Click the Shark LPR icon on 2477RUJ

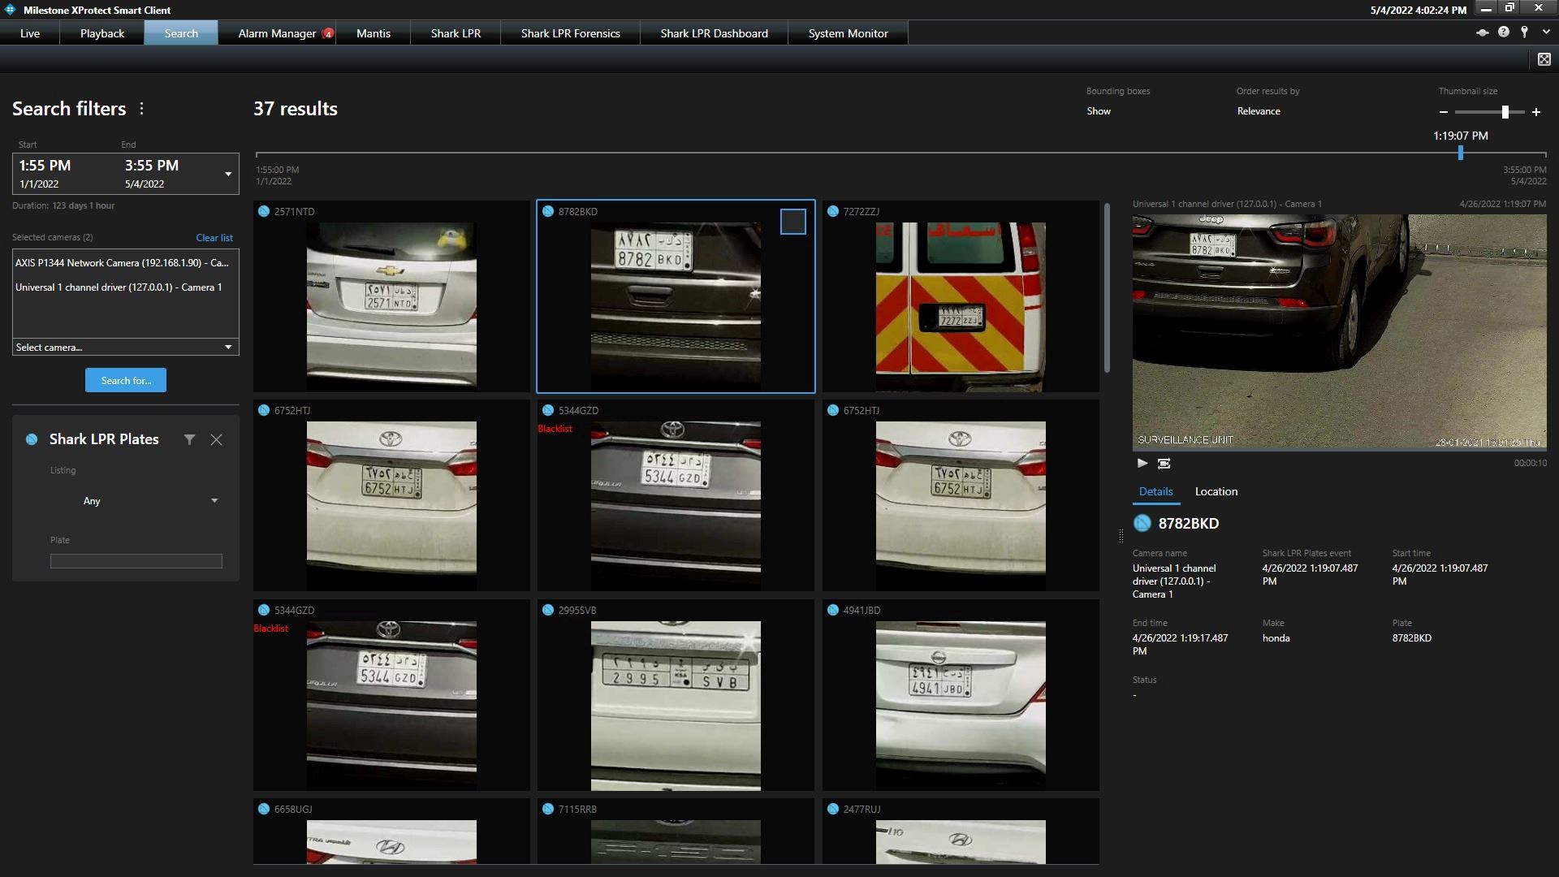coord(832,809)
